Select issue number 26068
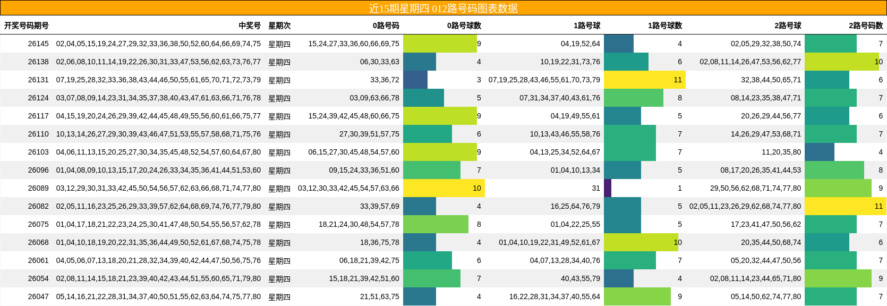 pyautogui.click(x=38, y=242)
